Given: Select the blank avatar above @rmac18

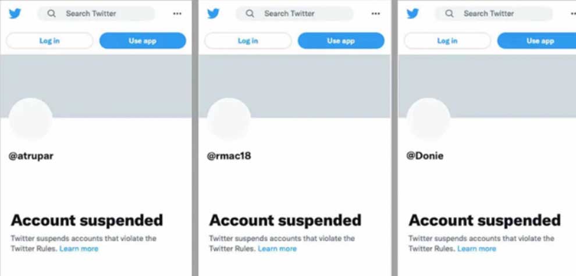Looking at the screenshot, I should coord(229,120).
